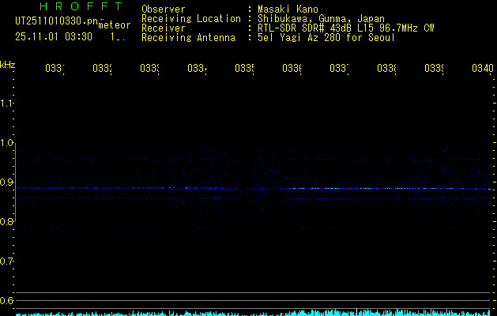Click the 0.6 kHz frequency axis label

[6, 300]
